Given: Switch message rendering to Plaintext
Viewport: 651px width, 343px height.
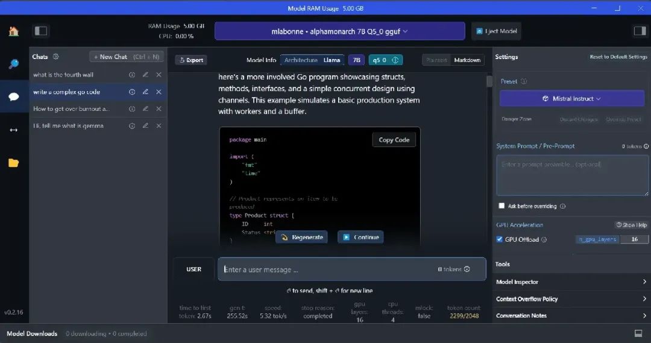Looking at the screenshot, I should [436, 60].
